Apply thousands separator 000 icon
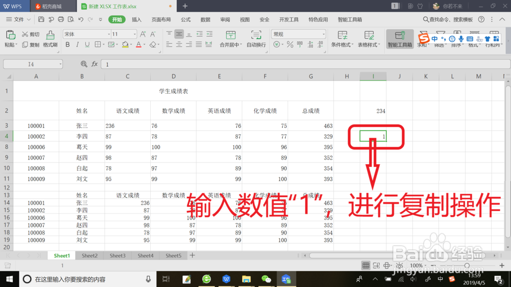 click(x=300, y=44)
